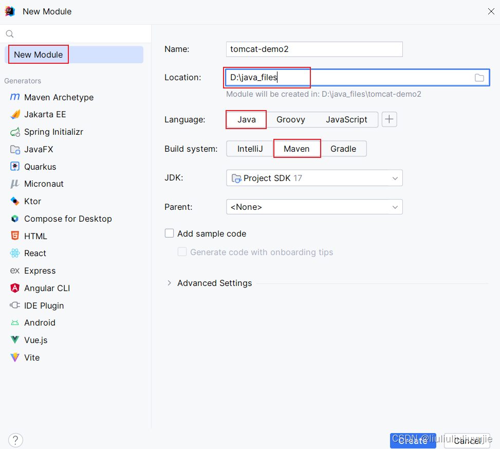
Task: Open the folder browser in Location field
Action: click(x=479, y=78)
